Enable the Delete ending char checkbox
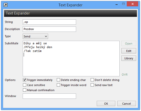Screen dimensions: 141x111 pos(58,80)
